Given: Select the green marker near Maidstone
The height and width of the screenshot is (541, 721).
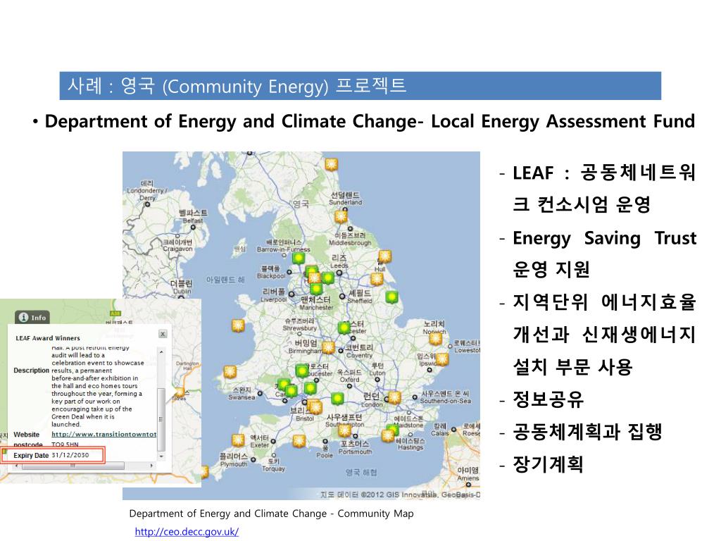Looking at the screenshot, I should tap(393, 430).
